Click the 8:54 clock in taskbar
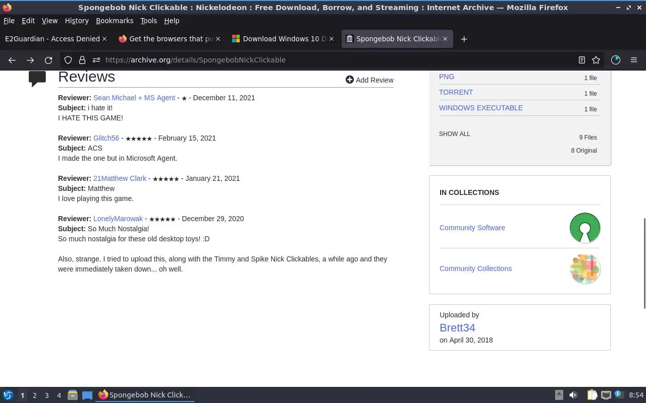Screen dimensions: 646x403 (636, 395)
